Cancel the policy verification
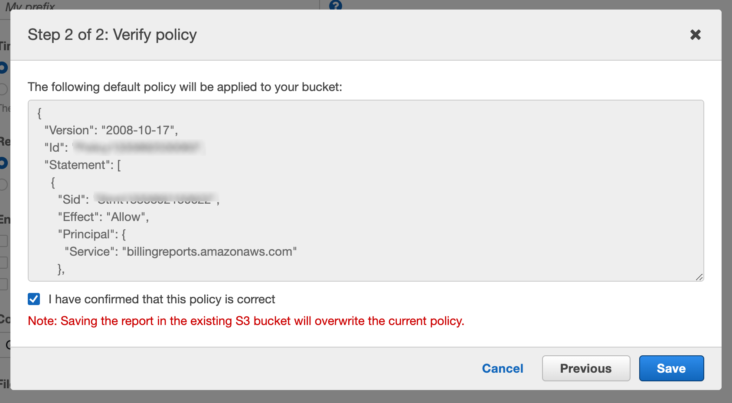The width and height of the screenshot is (732, 403). pos(502,368)
